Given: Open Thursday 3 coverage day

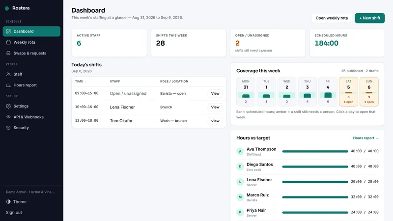Looking at the screenshot, I should pos(308,92).
